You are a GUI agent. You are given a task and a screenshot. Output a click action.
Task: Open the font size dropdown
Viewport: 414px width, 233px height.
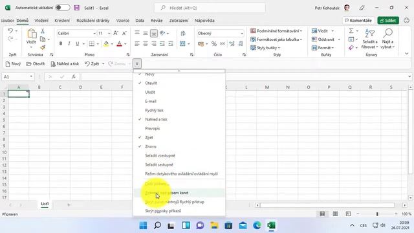tap(109, 34)
